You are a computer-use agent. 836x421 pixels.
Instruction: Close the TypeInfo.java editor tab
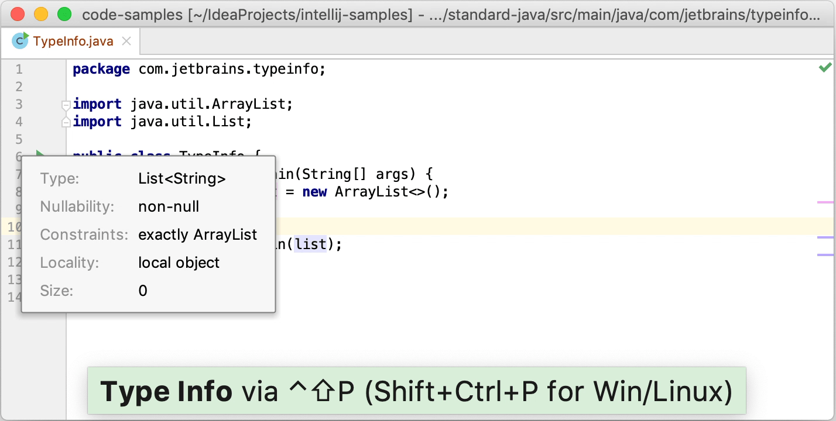point(126,42)
